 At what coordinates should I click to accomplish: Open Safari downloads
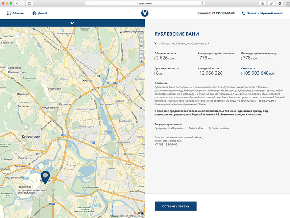280,3
